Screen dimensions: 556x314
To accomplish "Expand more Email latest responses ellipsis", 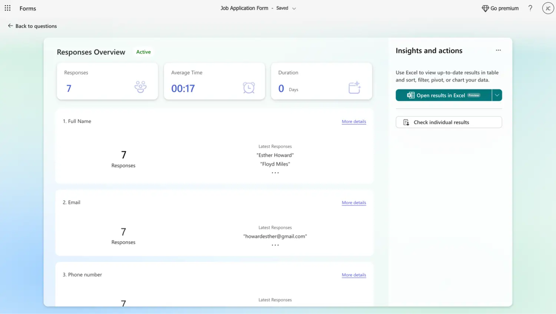I will pos(275,245).
